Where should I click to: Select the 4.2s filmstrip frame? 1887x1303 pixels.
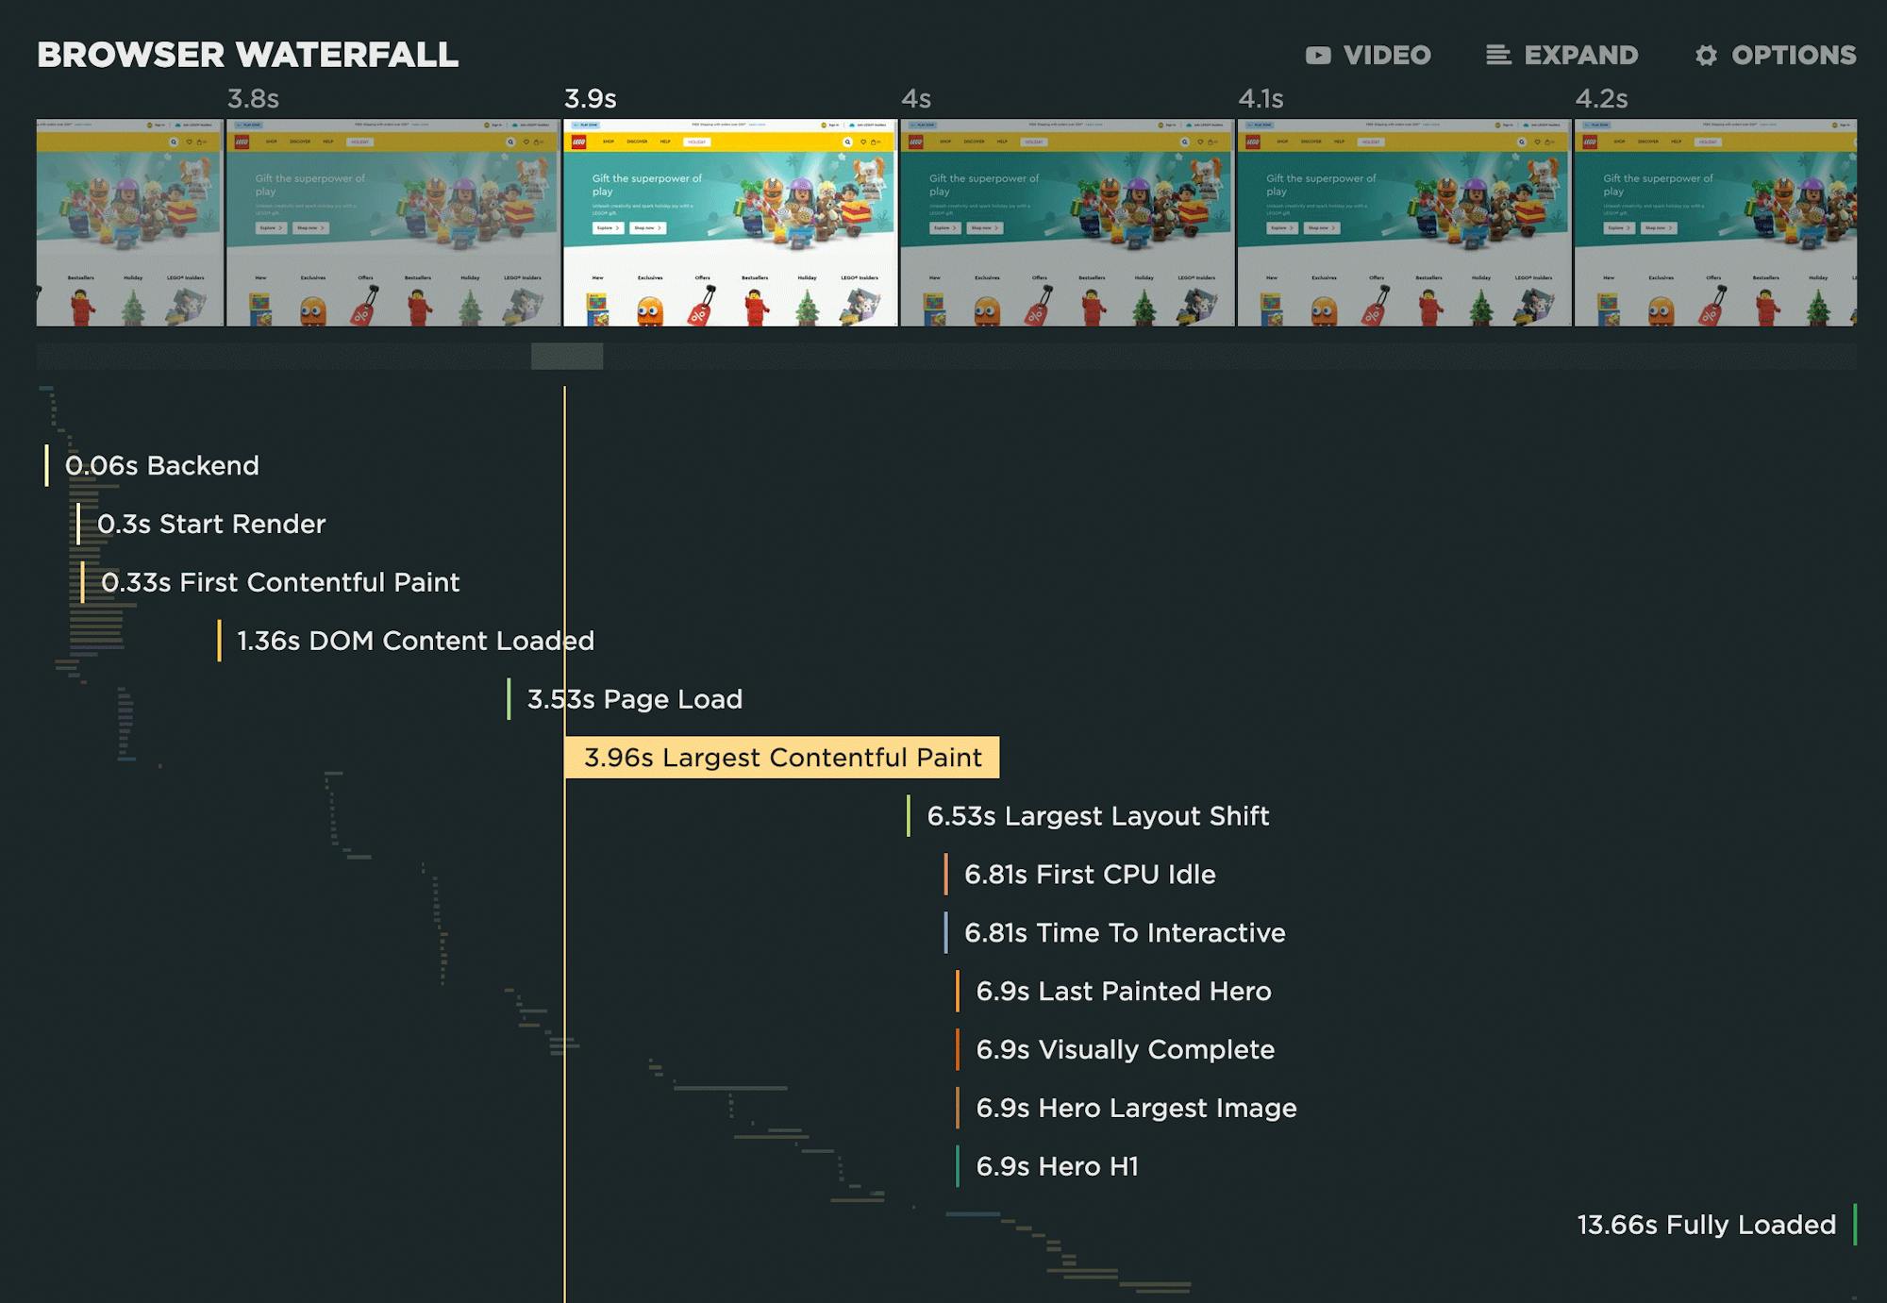(x=1713, y=223)
